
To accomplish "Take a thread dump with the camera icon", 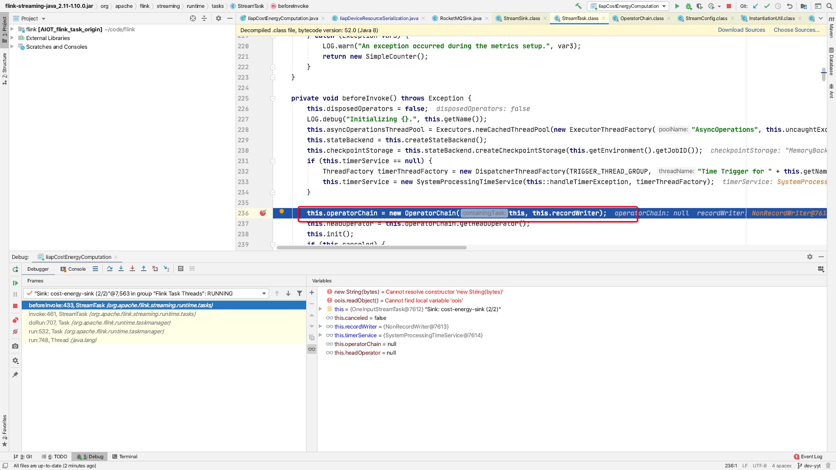I will (x=15, y=346).
